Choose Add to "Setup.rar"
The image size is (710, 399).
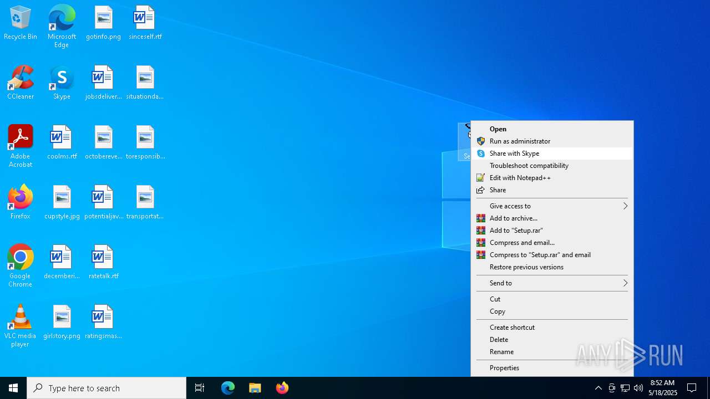point(552,231)
